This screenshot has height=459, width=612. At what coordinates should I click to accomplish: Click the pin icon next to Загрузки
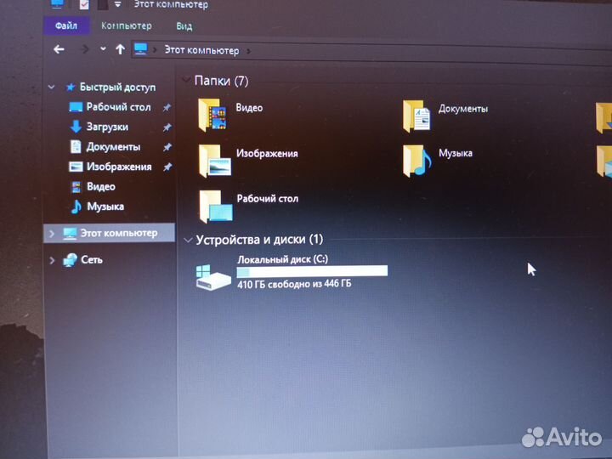167,127
